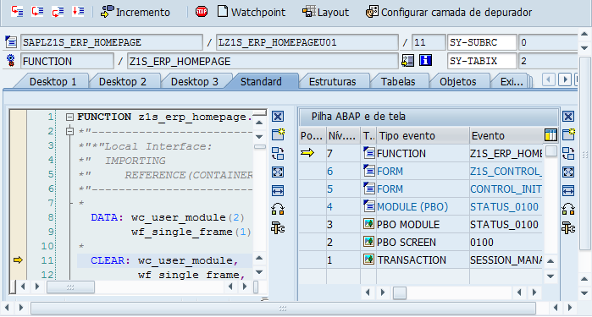Click the red STOP breakpoint icon
592x317 pixels.
point(202,12)
